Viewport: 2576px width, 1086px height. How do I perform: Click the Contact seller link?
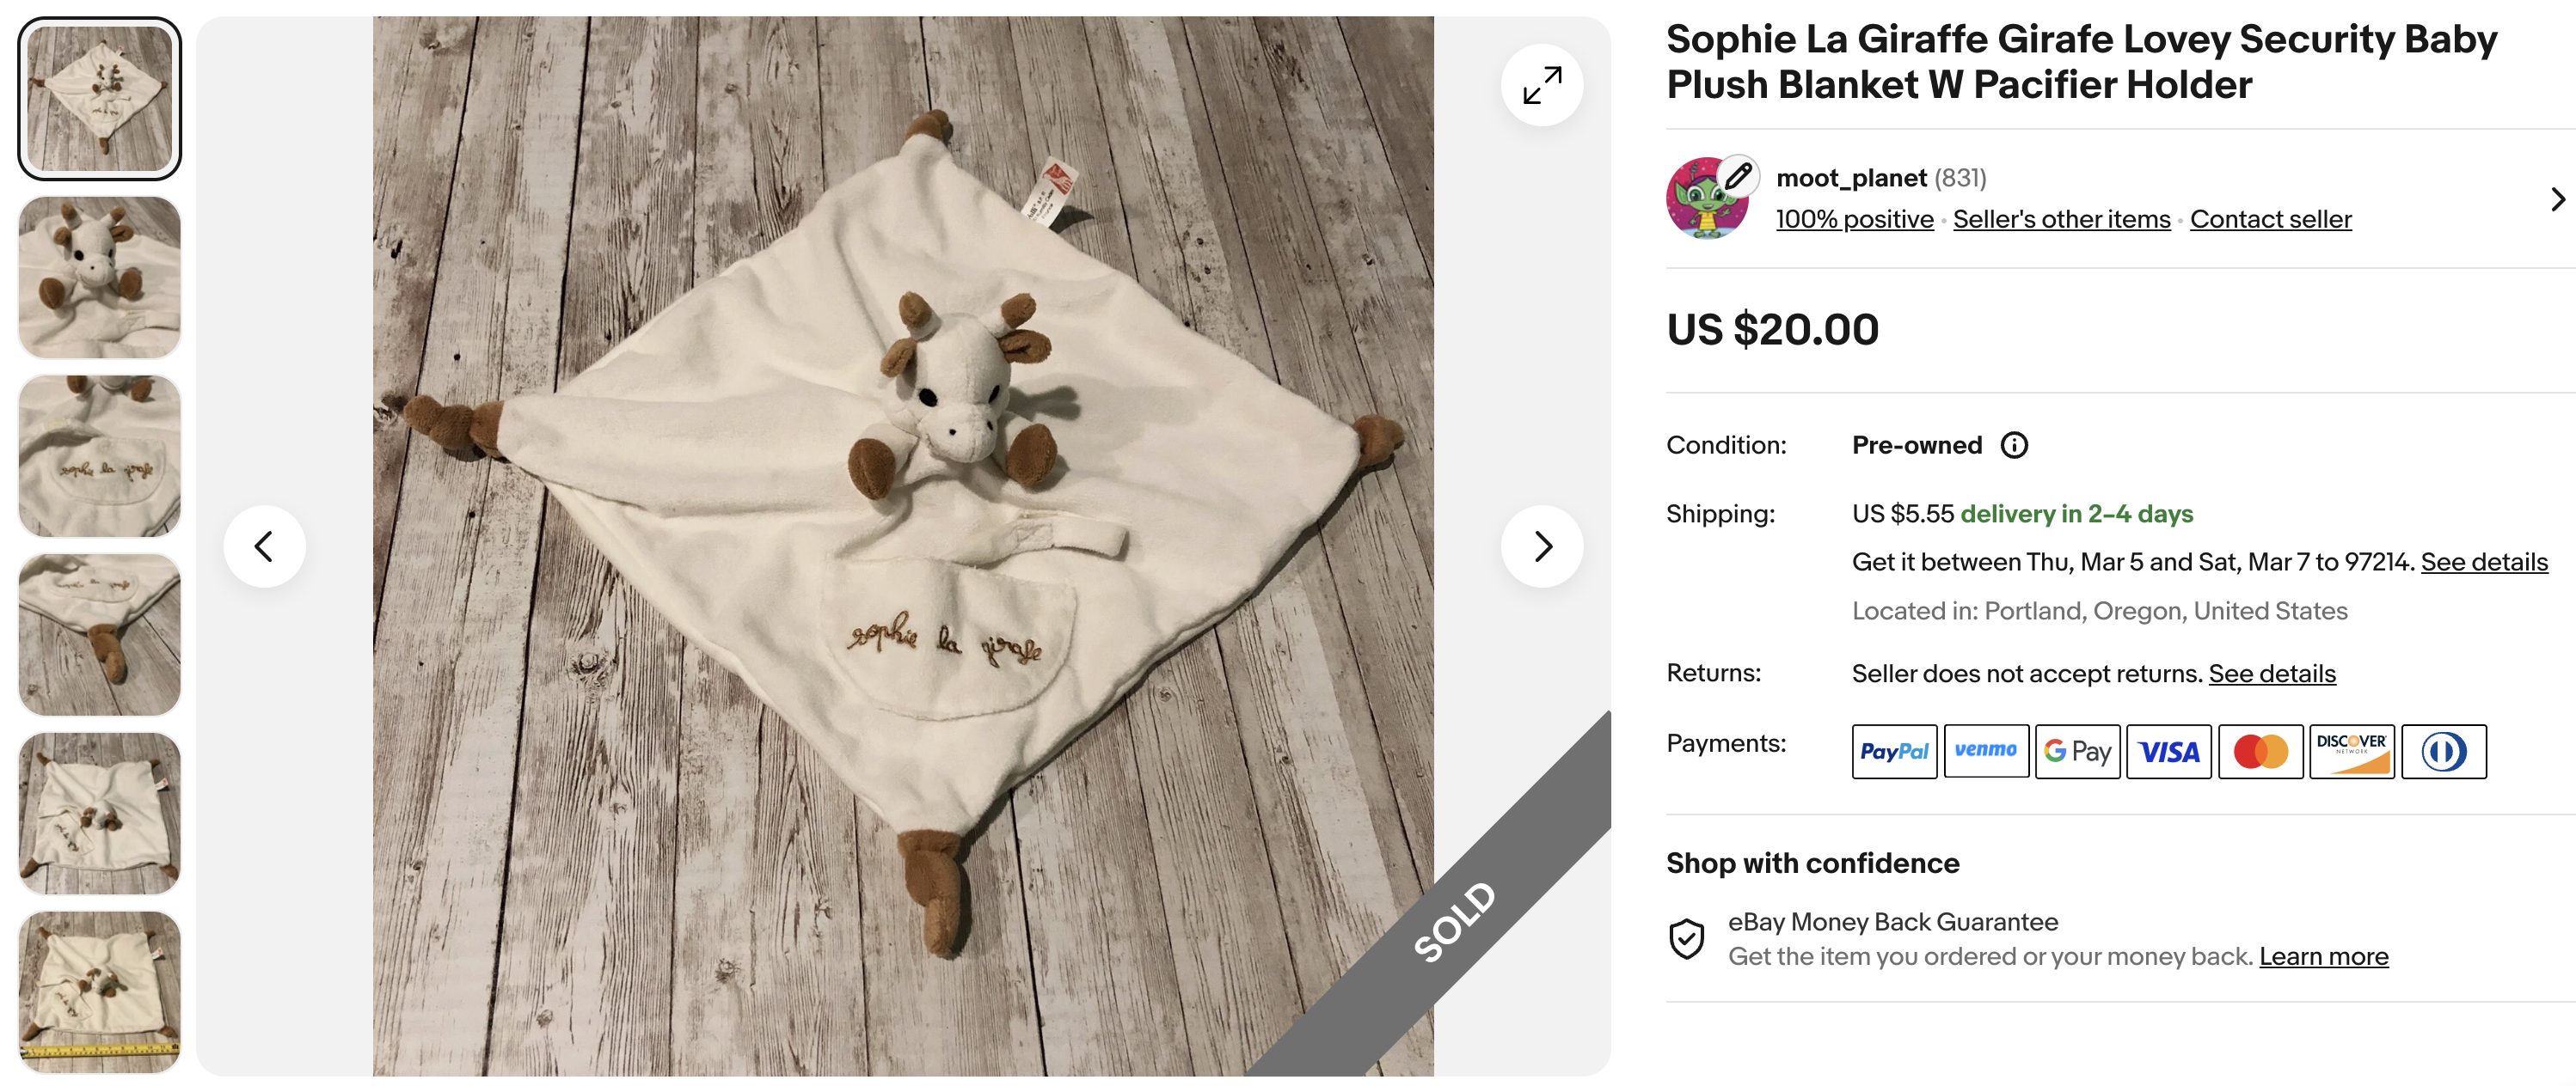coord(2270,220)
